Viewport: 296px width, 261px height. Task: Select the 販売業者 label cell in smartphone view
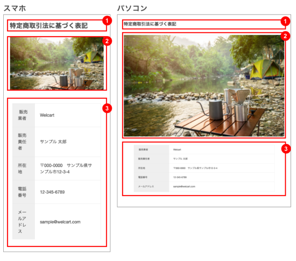23,115
